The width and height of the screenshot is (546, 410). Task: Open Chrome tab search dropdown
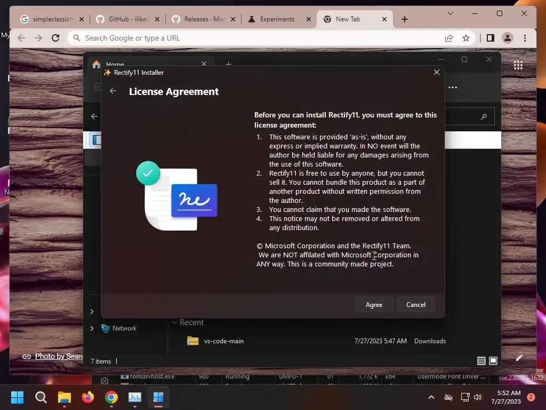pyautogui.click(x=450, y=13)
